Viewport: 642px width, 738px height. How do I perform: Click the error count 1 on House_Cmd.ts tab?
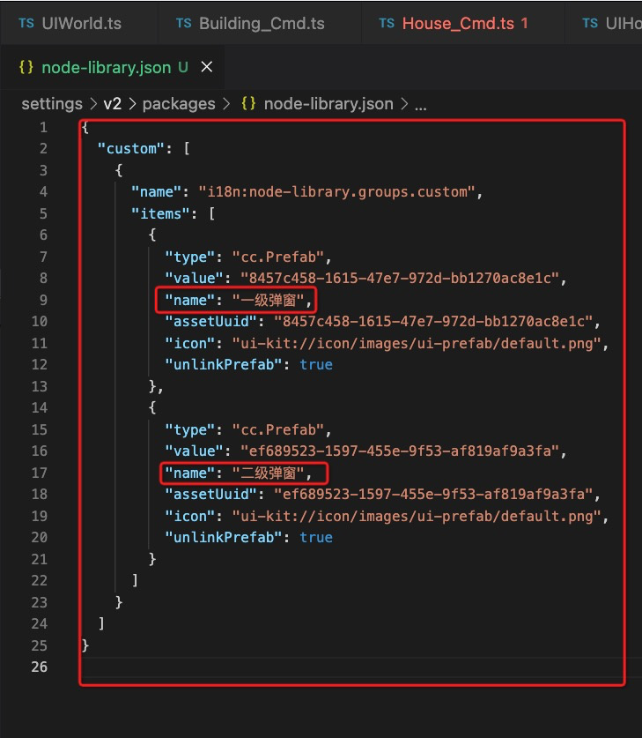(x=525, y=24)
